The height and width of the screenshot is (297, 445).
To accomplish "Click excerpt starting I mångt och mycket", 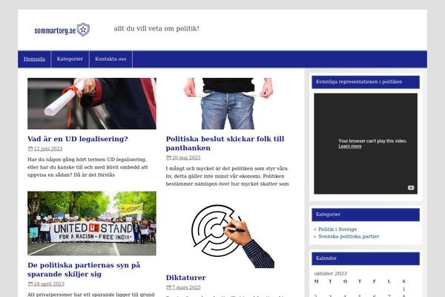I will (x=227, y=176).
